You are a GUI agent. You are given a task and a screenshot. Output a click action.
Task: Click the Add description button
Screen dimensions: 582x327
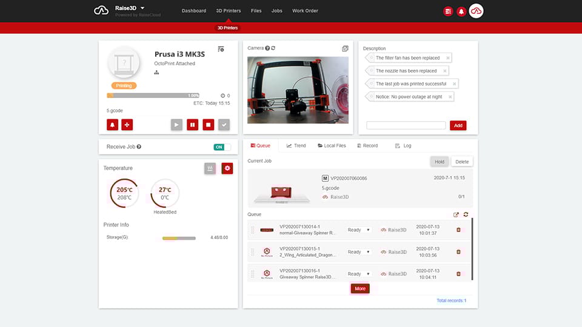[458, 125]
